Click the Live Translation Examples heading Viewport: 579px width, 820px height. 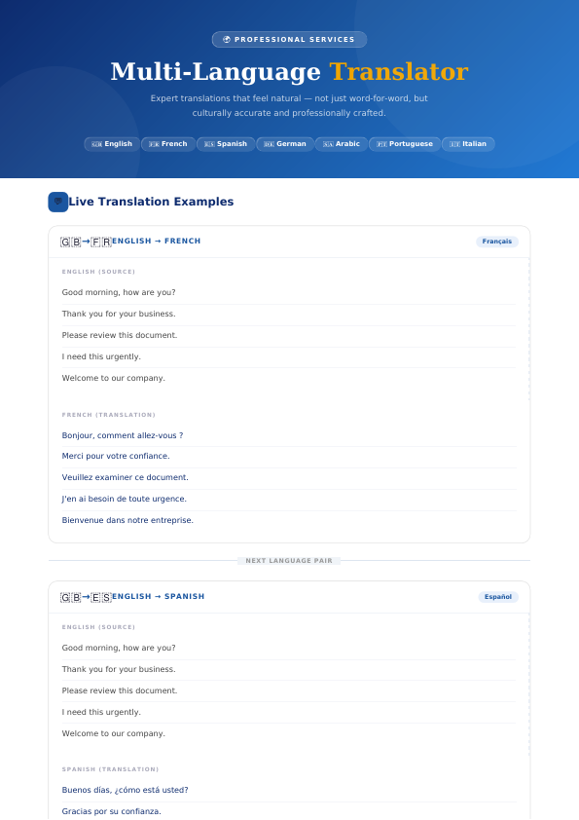[151, 202]
